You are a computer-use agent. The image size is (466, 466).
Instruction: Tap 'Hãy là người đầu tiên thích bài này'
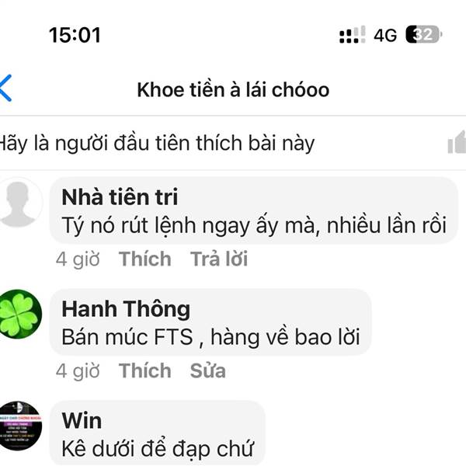(x=156, y=143)
